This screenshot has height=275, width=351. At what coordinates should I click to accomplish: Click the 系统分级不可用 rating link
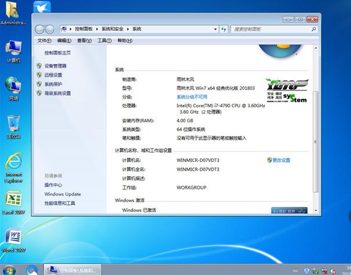point(192,97)
